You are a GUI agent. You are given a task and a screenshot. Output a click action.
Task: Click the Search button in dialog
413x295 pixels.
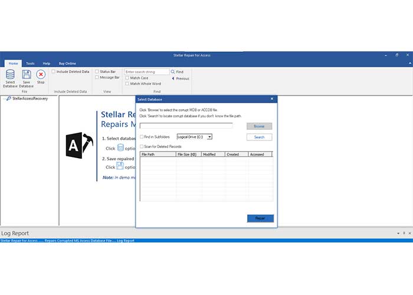259,137
